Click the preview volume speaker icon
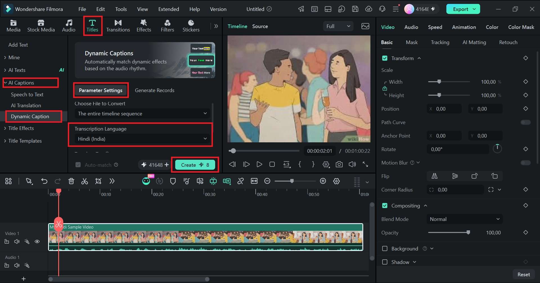Screen dimensions: 540x283 click(x=352, y=164)
